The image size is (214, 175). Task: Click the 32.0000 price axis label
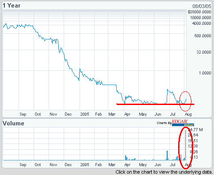click(204, 52)
